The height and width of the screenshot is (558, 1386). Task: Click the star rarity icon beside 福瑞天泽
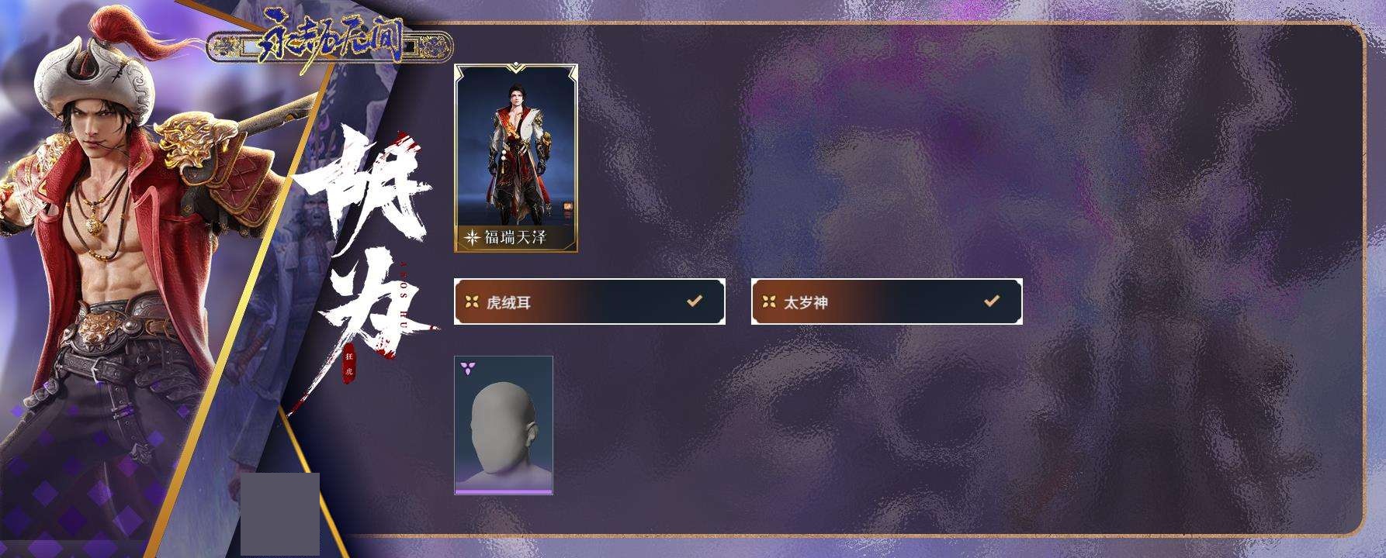[x=471, y=238]
